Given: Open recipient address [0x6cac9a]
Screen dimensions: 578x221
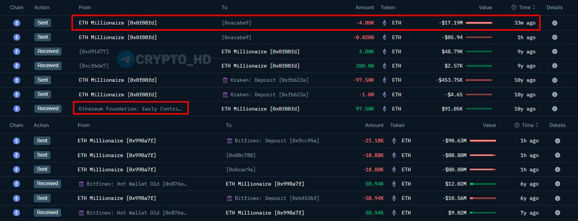Looking at the screenshot, I should point(241,169).
